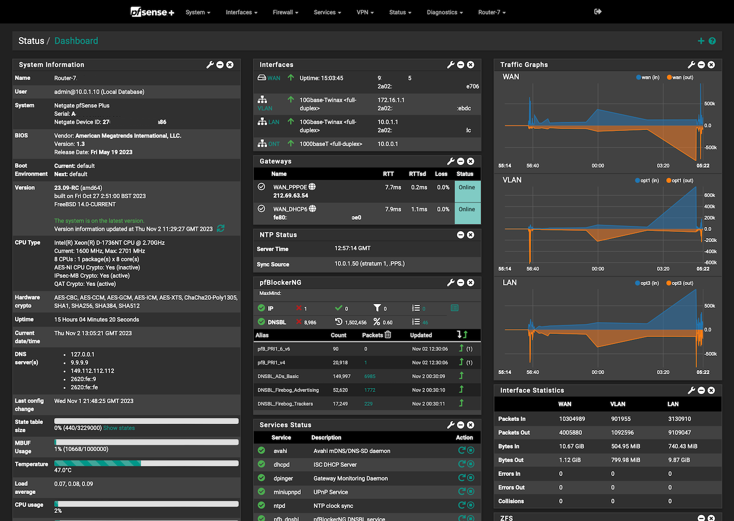Open Gateways widget wrench settings
734x521 pixels.
tap(451, 161)
